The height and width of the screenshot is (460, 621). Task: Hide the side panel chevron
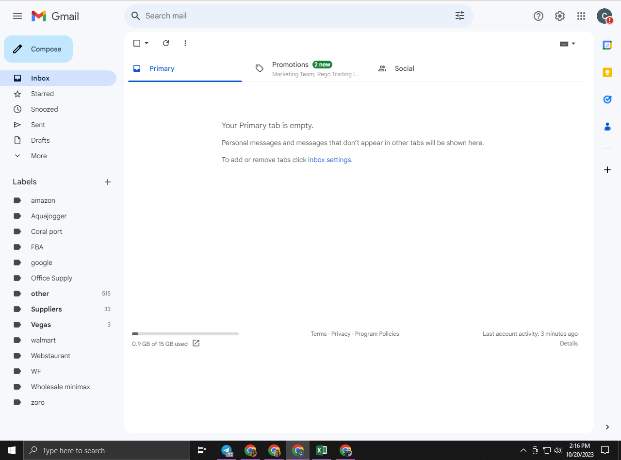point(607,427)
